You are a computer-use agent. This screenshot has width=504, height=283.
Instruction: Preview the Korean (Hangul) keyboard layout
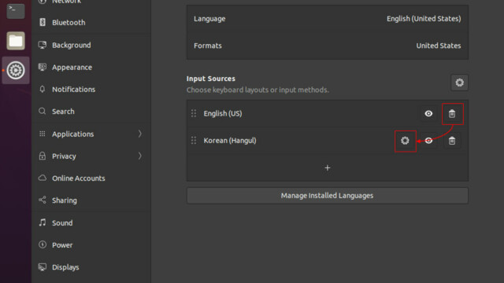click(428, 141)
